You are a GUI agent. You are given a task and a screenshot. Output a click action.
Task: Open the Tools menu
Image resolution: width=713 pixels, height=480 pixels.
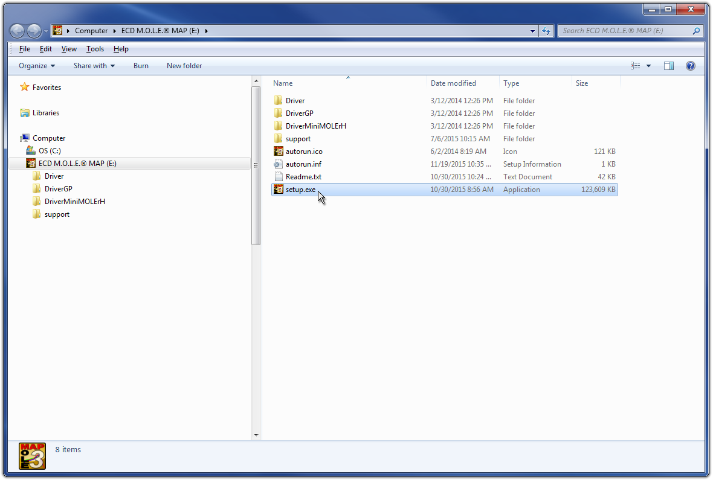[x=95, y=49]
